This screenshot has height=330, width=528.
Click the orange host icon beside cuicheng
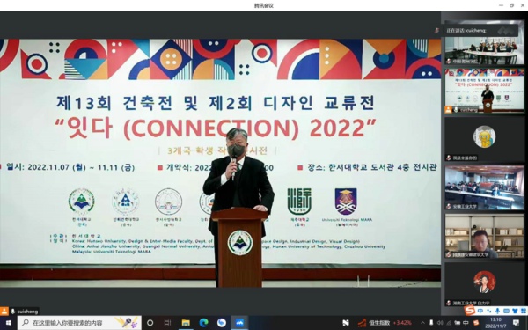(x=4, y=312)
